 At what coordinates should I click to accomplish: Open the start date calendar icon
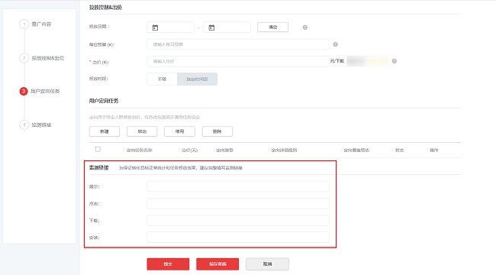click(x=155, y=27)
